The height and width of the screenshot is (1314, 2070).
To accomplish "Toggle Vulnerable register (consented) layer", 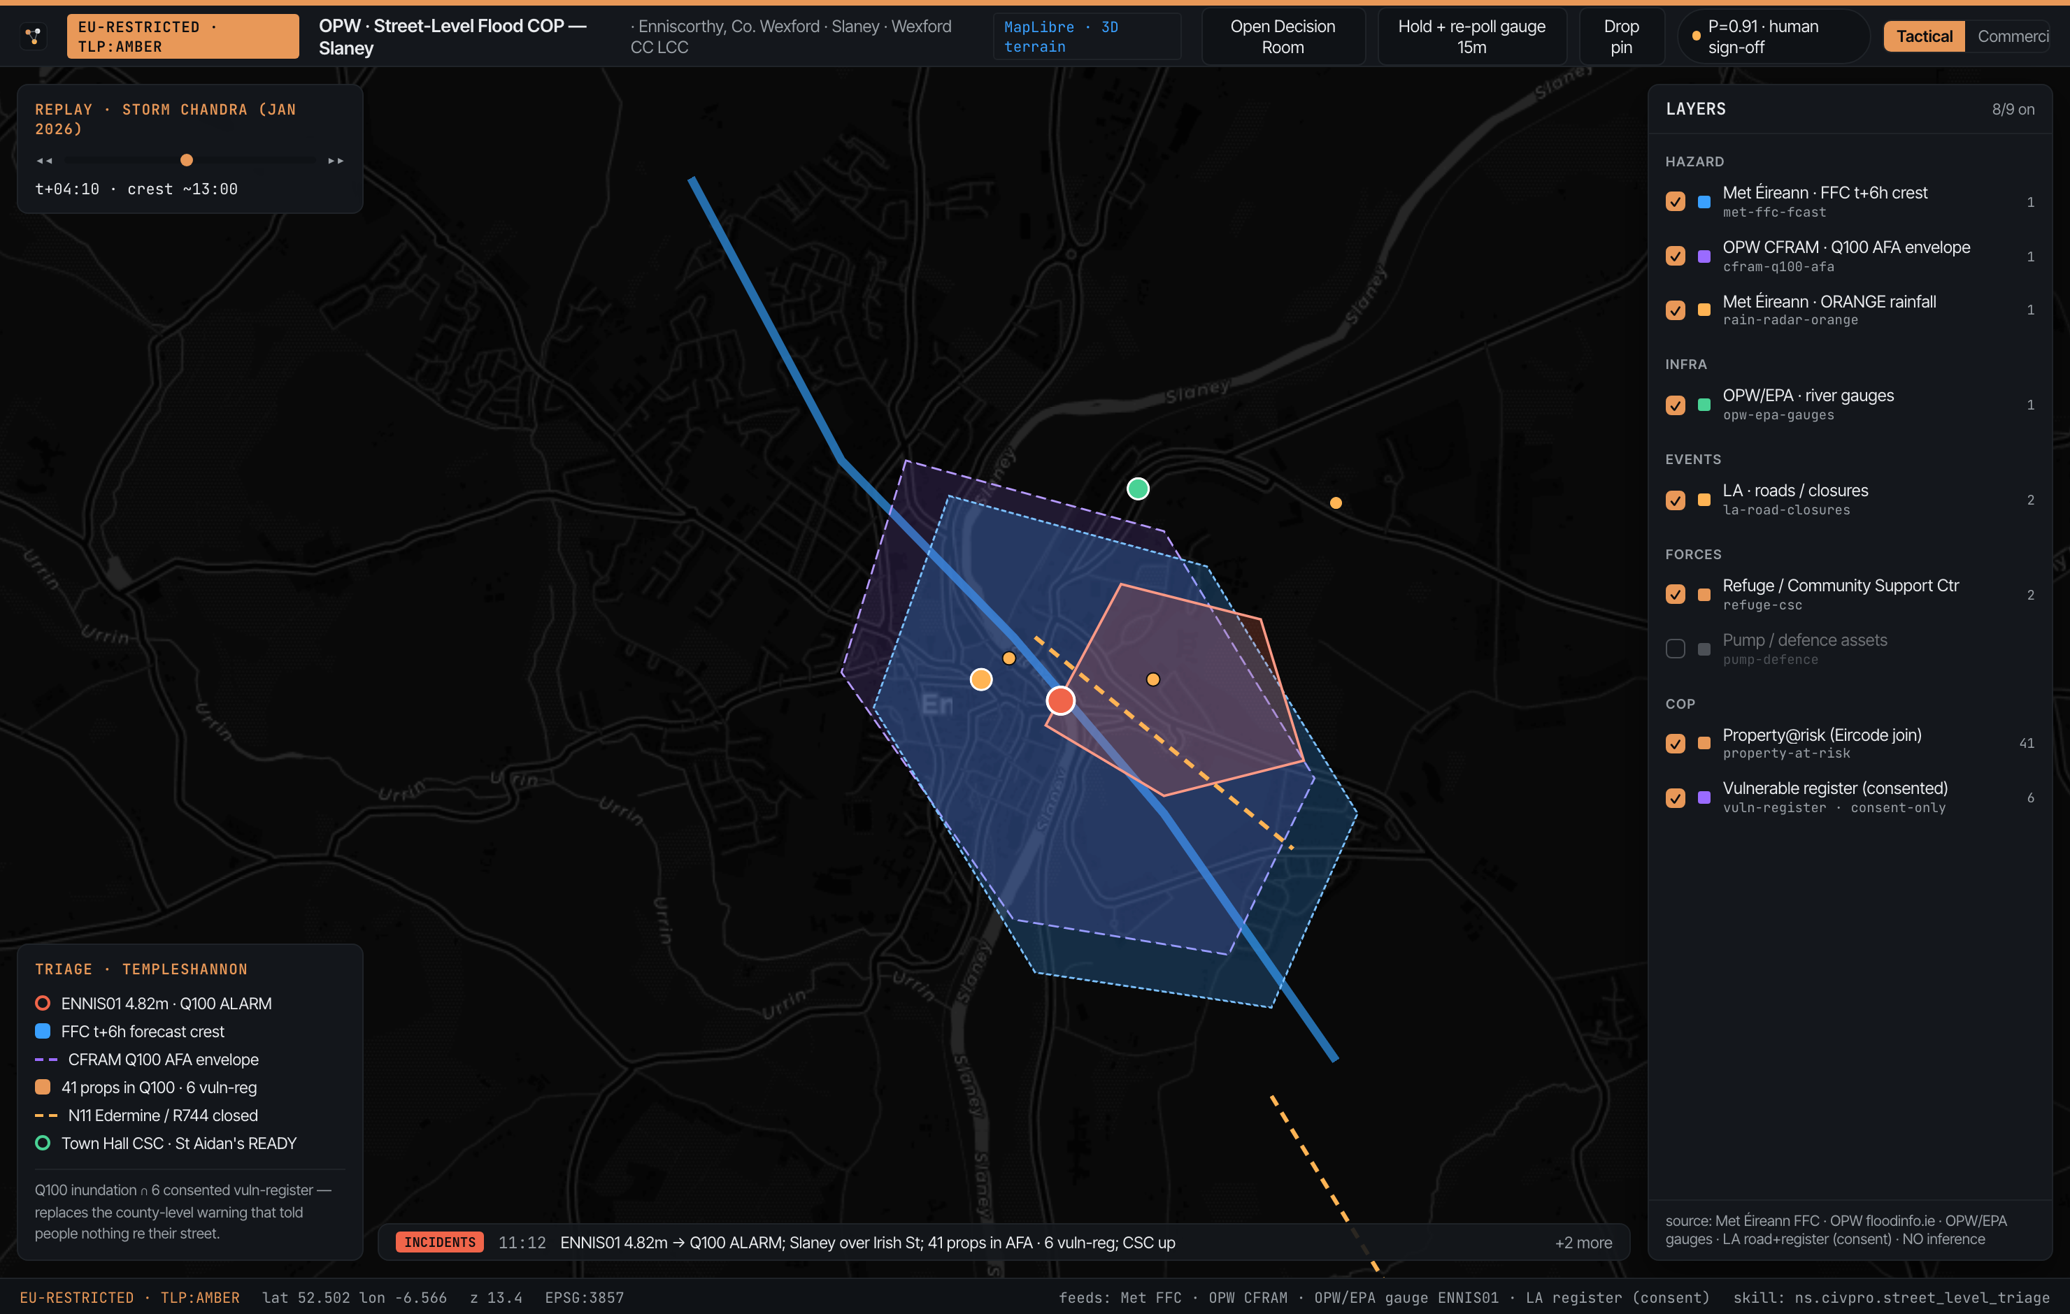I will click(1676, 797).
